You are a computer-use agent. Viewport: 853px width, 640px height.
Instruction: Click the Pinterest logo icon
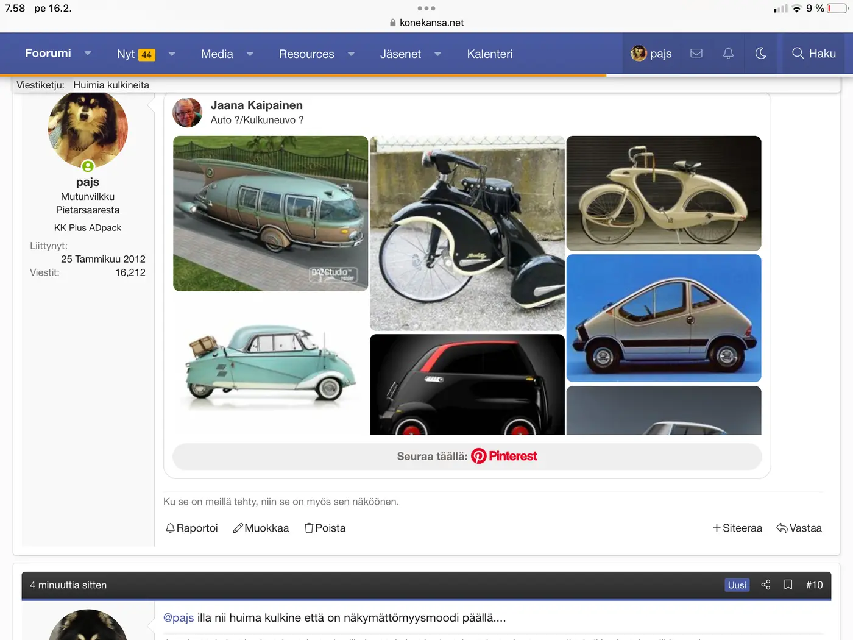479,456
